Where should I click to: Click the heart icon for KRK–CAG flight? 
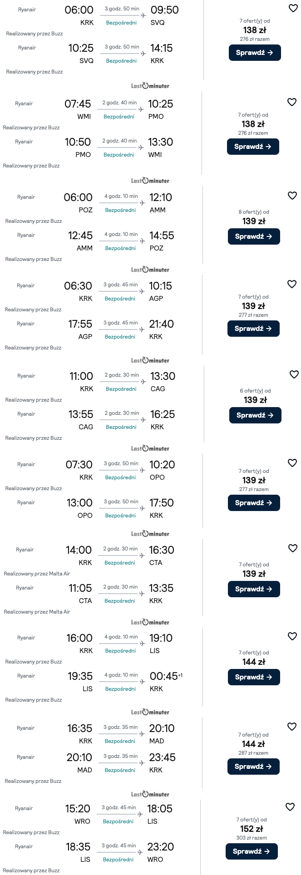(294, 374)
